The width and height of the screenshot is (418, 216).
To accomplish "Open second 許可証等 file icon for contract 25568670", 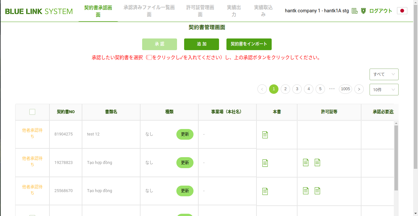I will [x=317, y=191].
